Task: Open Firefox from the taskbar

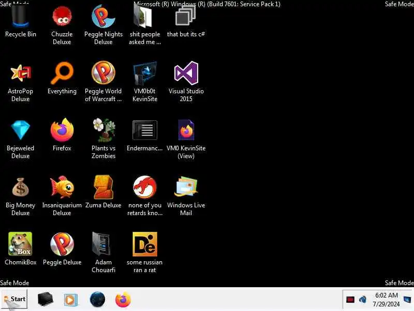Action: click(x=123, y=300)
